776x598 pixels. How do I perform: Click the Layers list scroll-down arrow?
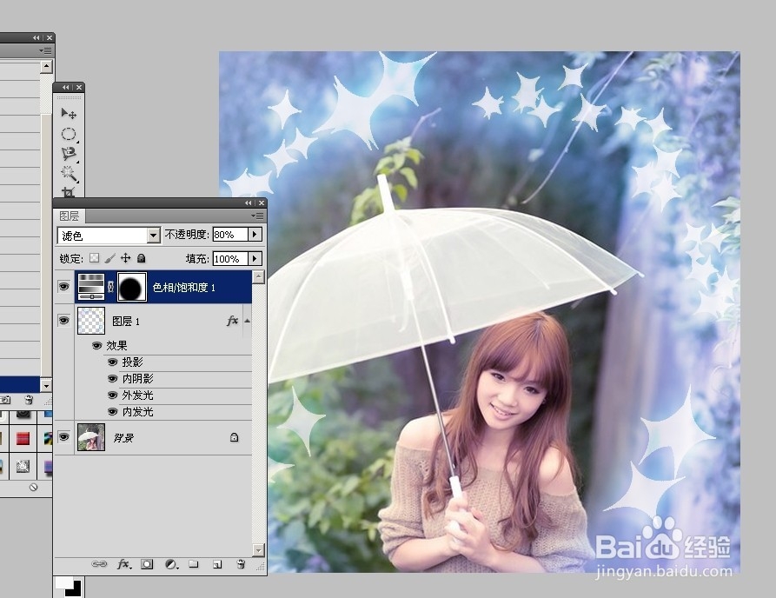258,549
